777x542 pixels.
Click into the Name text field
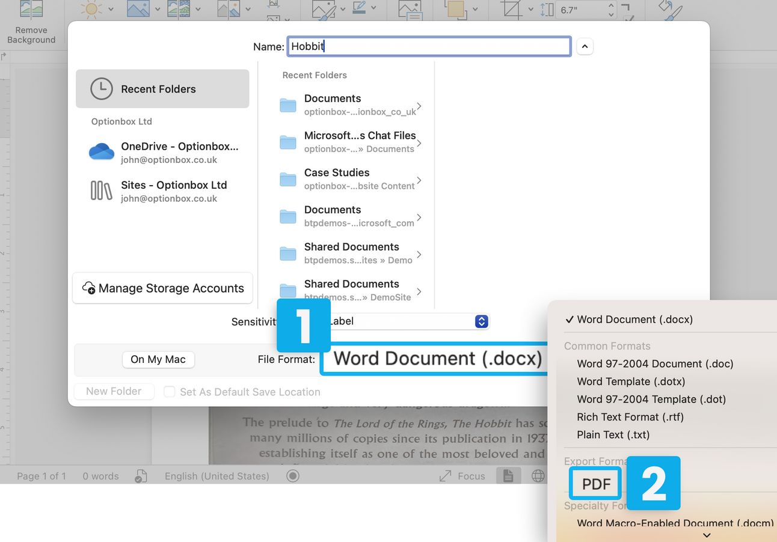tap(429, 46)
